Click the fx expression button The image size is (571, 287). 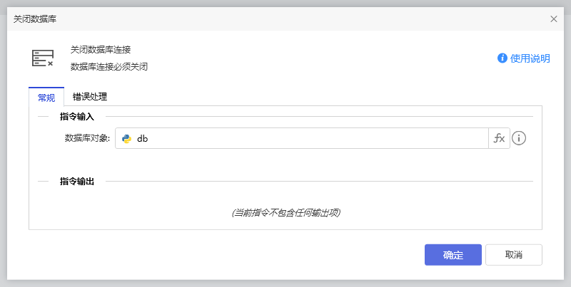pyautogui.click(x=498, y=138)
